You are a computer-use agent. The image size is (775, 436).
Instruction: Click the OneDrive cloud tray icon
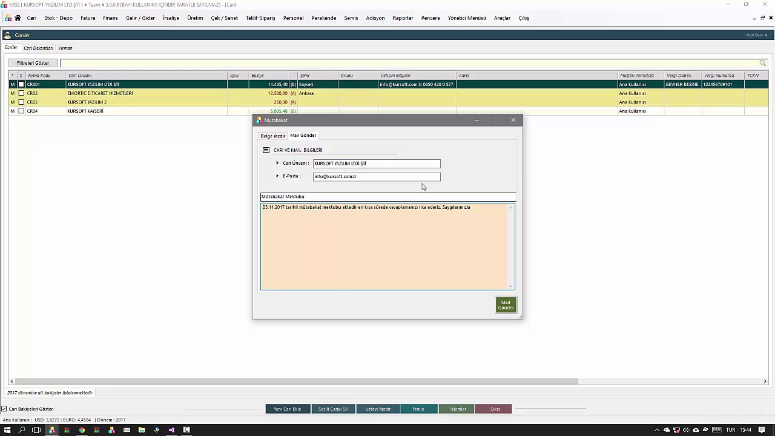[x=667, y=430]
